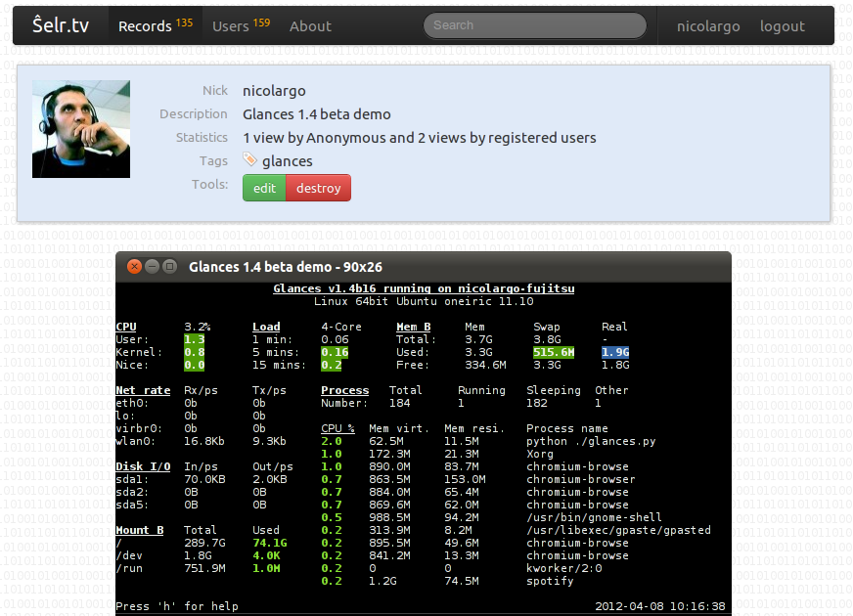Click the user avatar photo
The width and height of the screenshot is (853, 616).
[x=81, y=129]
